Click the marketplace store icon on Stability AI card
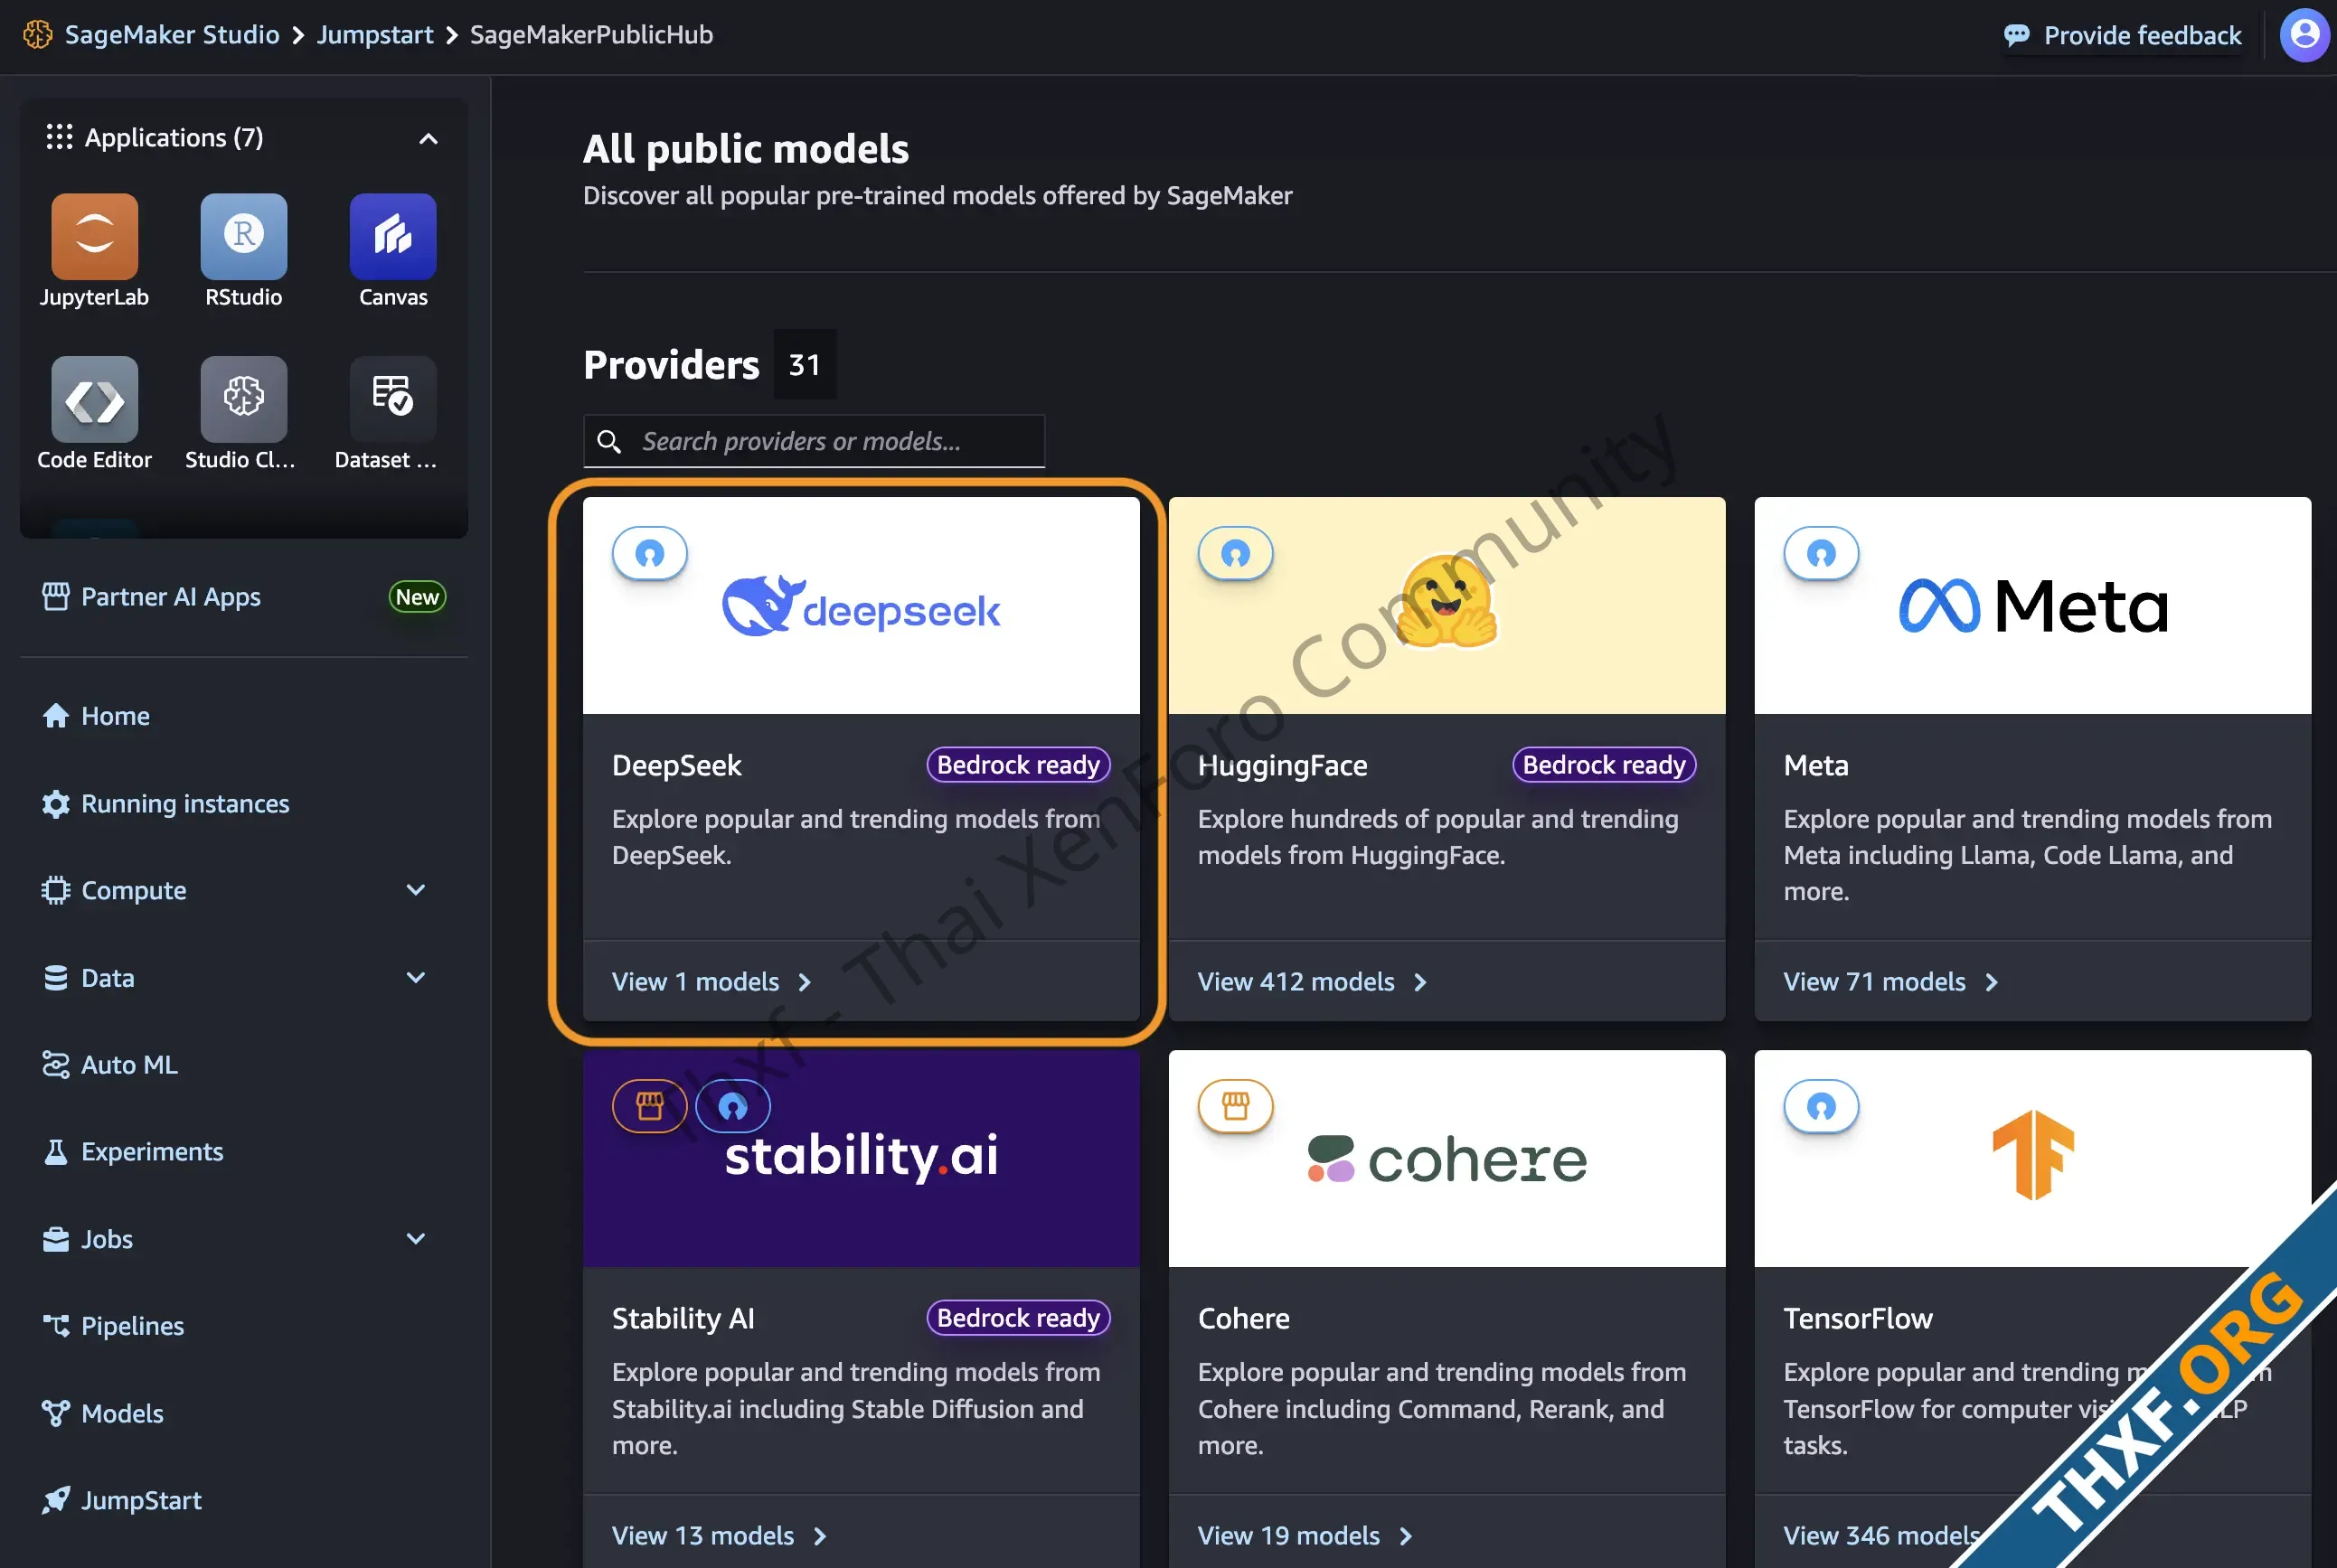 coord(650,1106)
